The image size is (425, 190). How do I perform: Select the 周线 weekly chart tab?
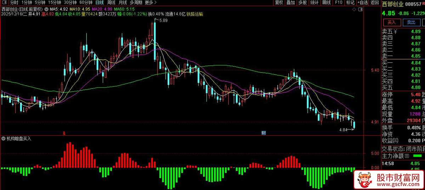point(111,2)
